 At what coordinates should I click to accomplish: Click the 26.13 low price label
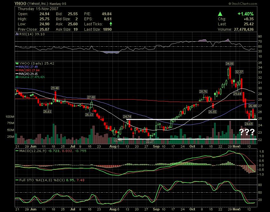(x=89, y=115)
